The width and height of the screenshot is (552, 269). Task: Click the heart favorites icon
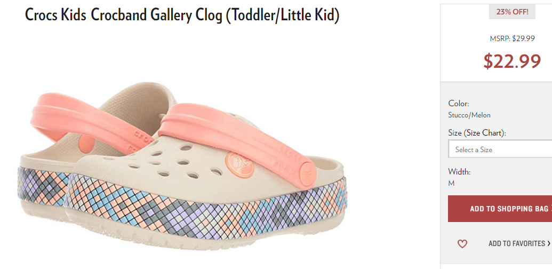(462, 244)
